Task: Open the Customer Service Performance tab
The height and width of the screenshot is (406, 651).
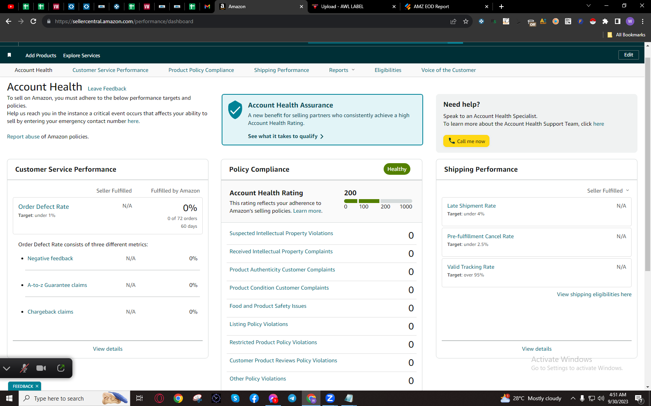Action: point(110,70)
